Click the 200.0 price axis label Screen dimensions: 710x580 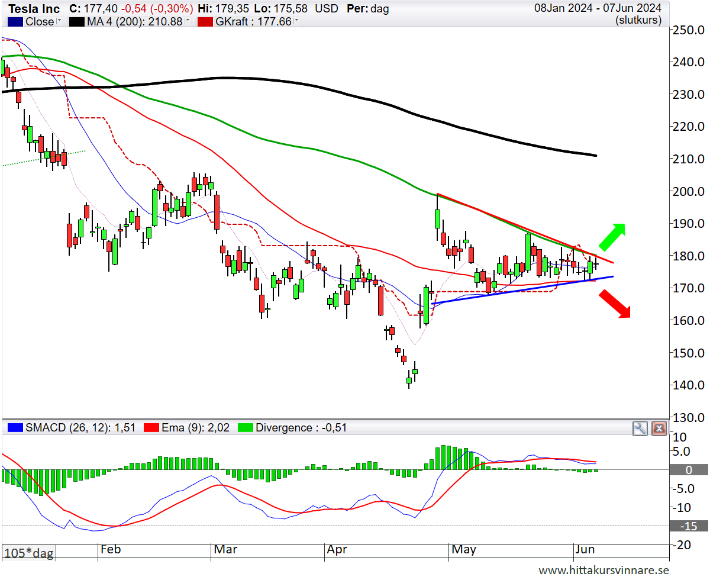pos(688,191)
